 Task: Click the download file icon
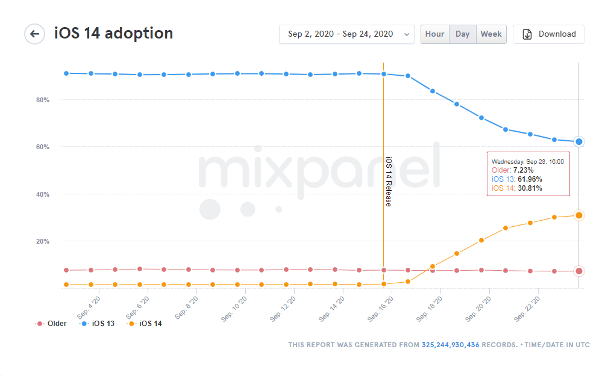click(527, 34)
